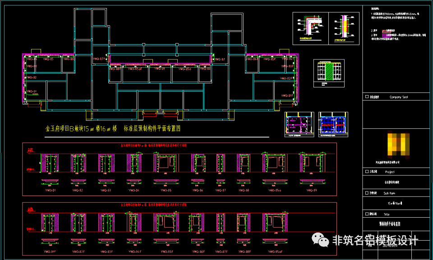Select 'YWQ-03F' label in the floor plan
This screenshot has width=433, height=260.
coord(287,66)
